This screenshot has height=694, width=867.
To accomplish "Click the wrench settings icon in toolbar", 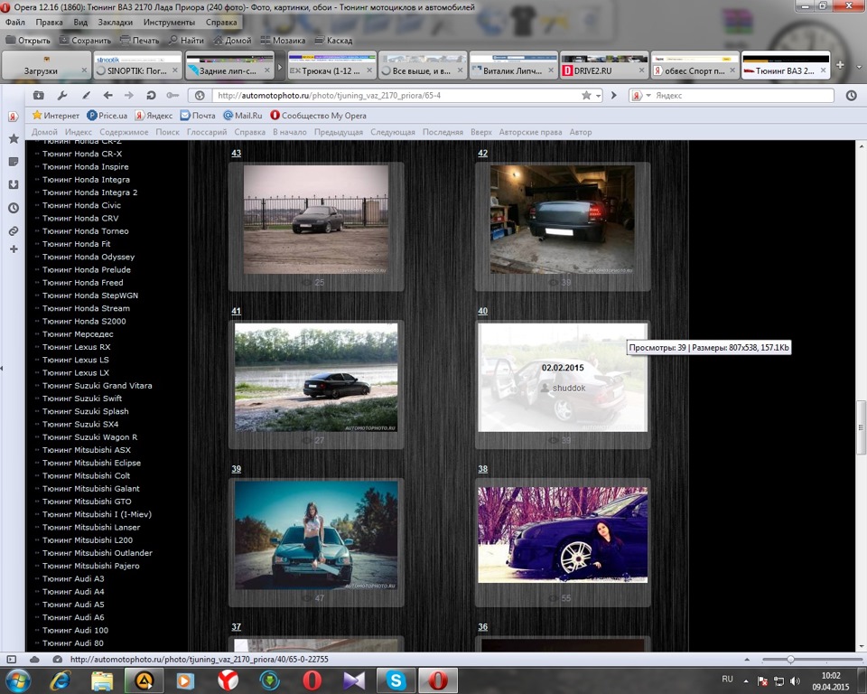I will (x=62, y=95).
